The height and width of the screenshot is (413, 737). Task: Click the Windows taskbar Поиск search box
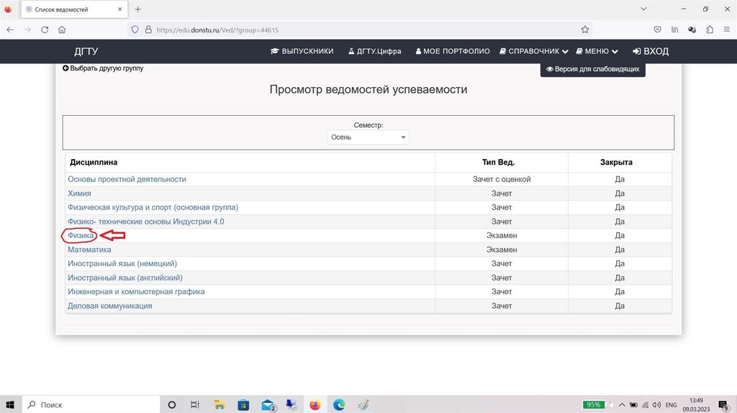(86, 405)
